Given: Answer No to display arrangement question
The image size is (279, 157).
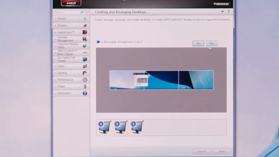Looking at the screenshot, I should pyautogui.click(x=211, y=44).
